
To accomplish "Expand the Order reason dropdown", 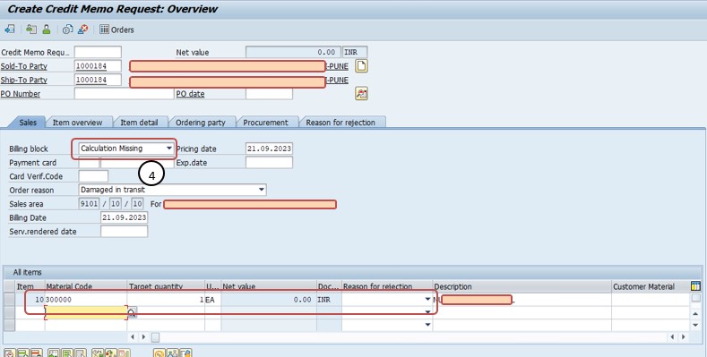I will [x=261, y=190].
